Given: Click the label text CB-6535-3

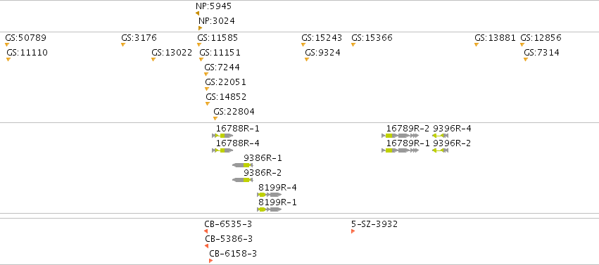Looking at the screenshot, I should click(x=229, y=224).
